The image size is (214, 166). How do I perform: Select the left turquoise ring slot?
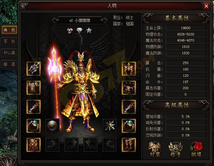click(x=34, y=126)
